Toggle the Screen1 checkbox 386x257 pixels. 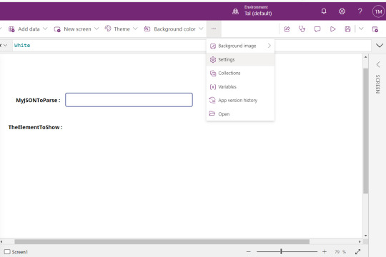(x=7, y=251)
